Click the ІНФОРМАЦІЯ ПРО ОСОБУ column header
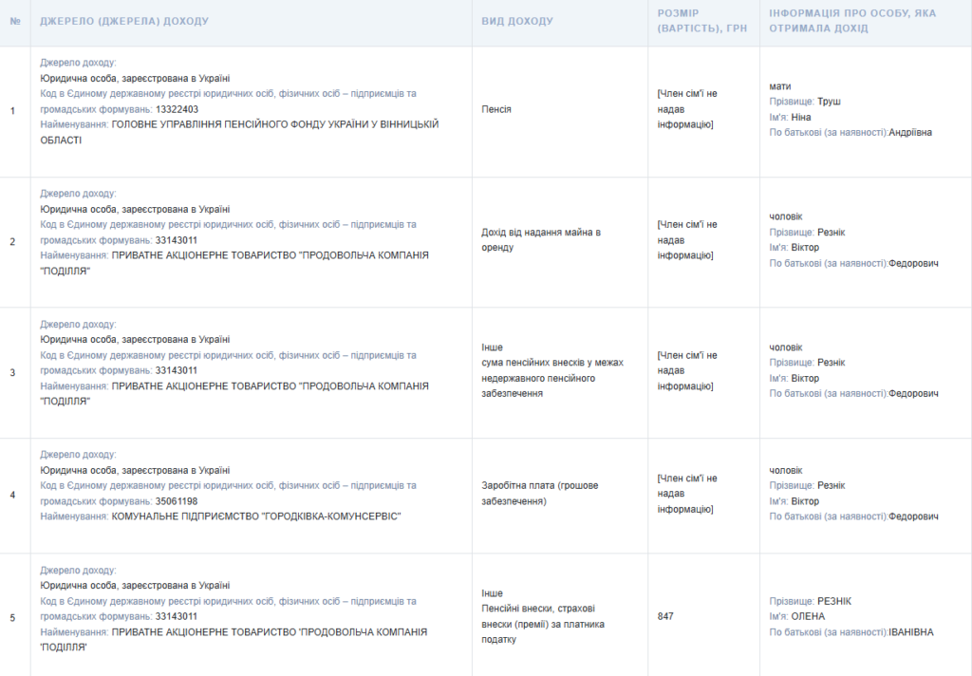Image resolution: width=972 pixels, height=676 pixels. coord(858,21)
